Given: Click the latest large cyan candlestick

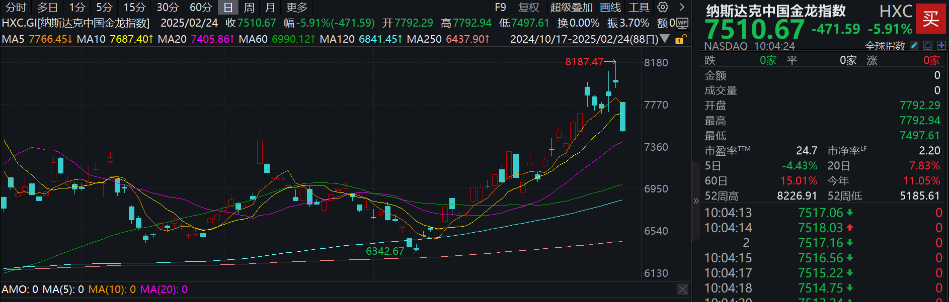Looking at the screenshot, I should pos(622,117).
